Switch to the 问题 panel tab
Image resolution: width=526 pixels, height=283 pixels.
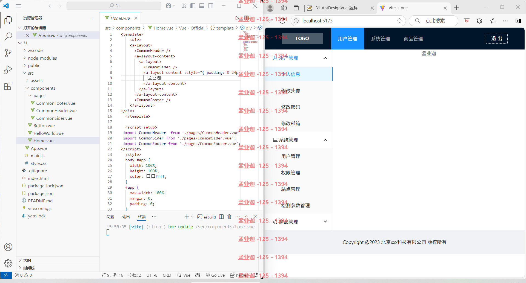[x=110, y=217]
